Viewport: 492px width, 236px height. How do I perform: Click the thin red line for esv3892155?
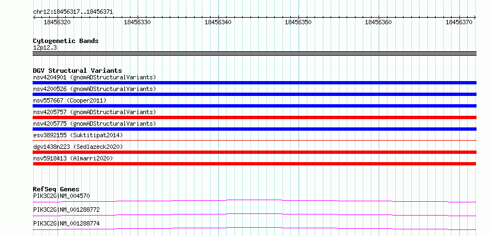pyautogui.click(x=254, y=141)
